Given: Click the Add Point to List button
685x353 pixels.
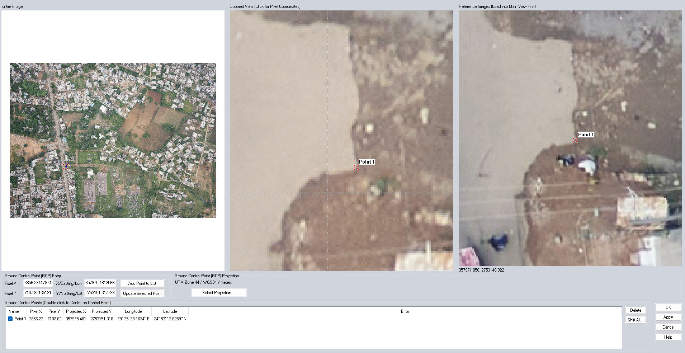Looking at the screenshot, I should (x=142, y=283).
